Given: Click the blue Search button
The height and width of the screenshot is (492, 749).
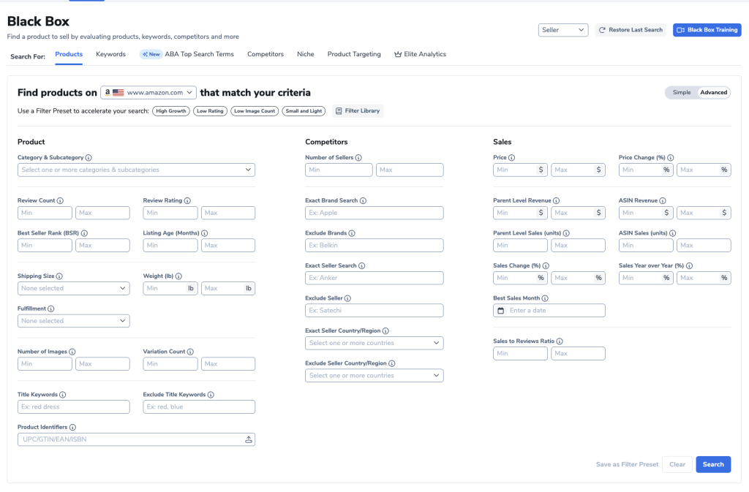Looking at the screenshot, I should click(x=712, y=464).
